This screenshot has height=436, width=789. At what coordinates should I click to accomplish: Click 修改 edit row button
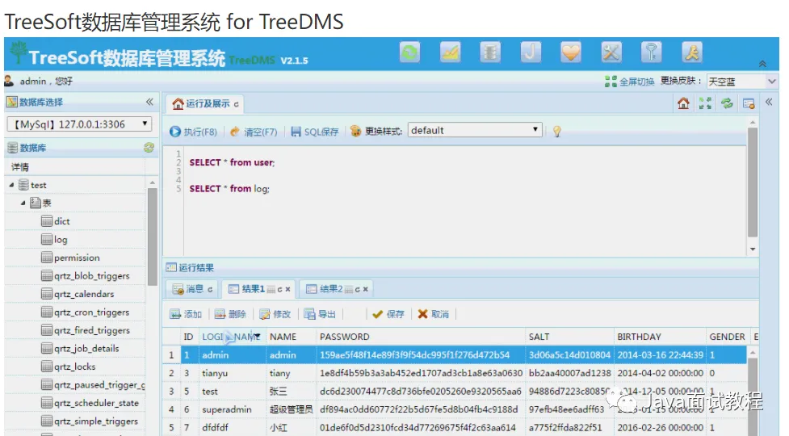pyautogui.click(x=275, y=314)
